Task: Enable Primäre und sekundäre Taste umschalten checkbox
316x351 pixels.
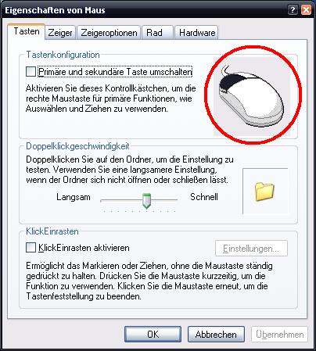Action: tap(31, 72)
